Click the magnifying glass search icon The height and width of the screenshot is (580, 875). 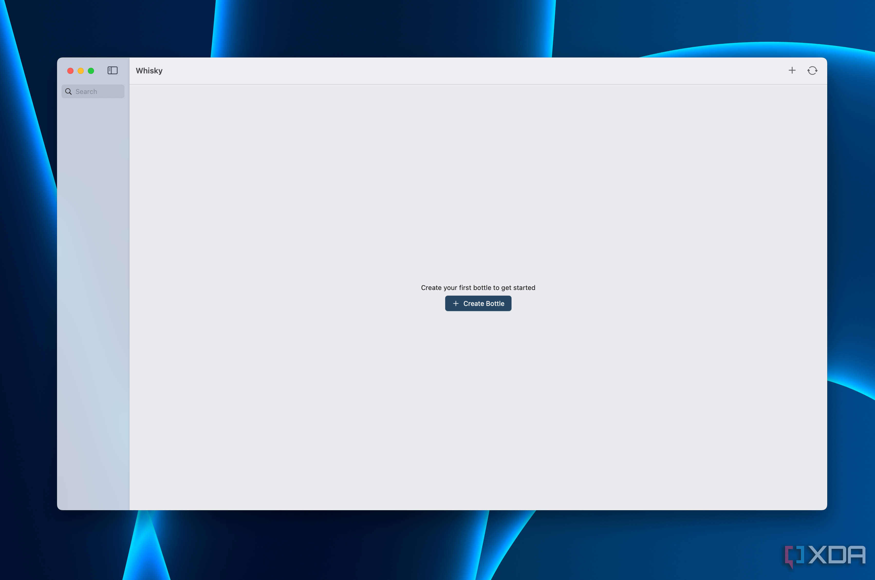click(69, 91)
